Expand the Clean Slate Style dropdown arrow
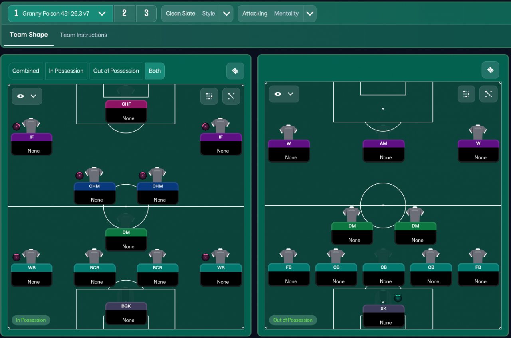Screen dimensions: 511x338 (227, 14)
